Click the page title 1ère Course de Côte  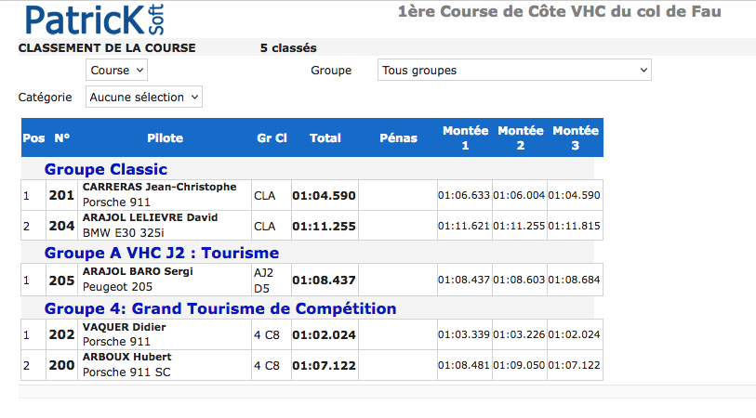(559, 11)
